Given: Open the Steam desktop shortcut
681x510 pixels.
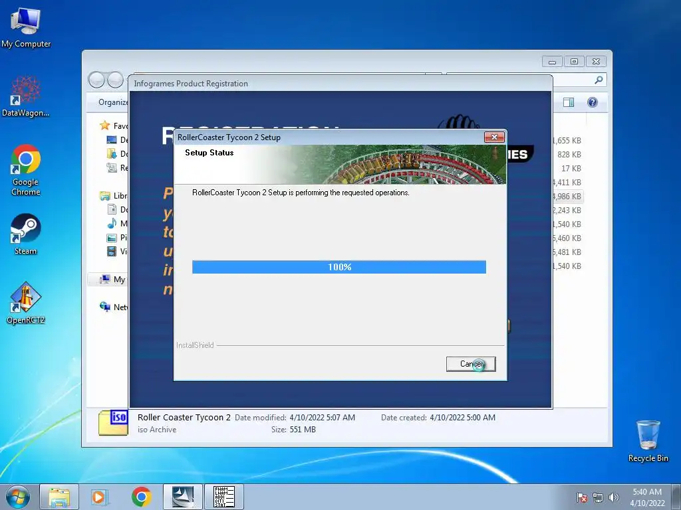Looking at the screenshot, I should coord(26,234).
